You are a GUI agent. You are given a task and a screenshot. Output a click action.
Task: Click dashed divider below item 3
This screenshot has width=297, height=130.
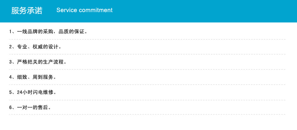[x=147, y=69]
